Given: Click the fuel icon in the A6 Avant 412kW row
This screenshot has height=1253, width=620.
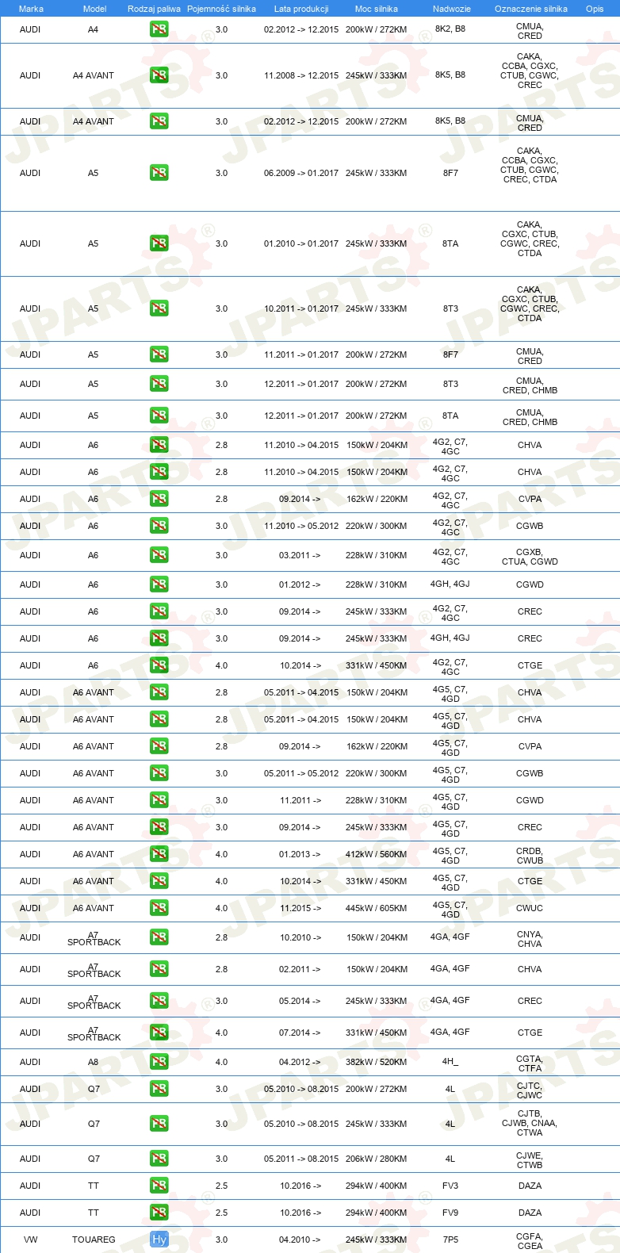Looking at the screenshot, I should [159, 854].
